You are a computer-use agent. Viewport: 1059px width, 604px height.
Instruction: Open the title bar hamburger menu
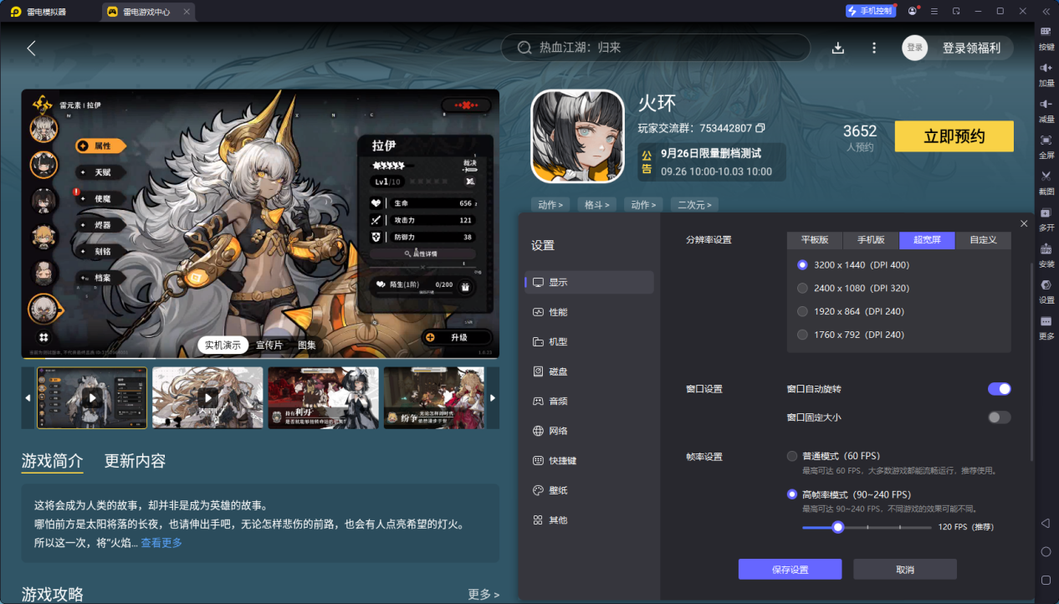coord(934,11)
